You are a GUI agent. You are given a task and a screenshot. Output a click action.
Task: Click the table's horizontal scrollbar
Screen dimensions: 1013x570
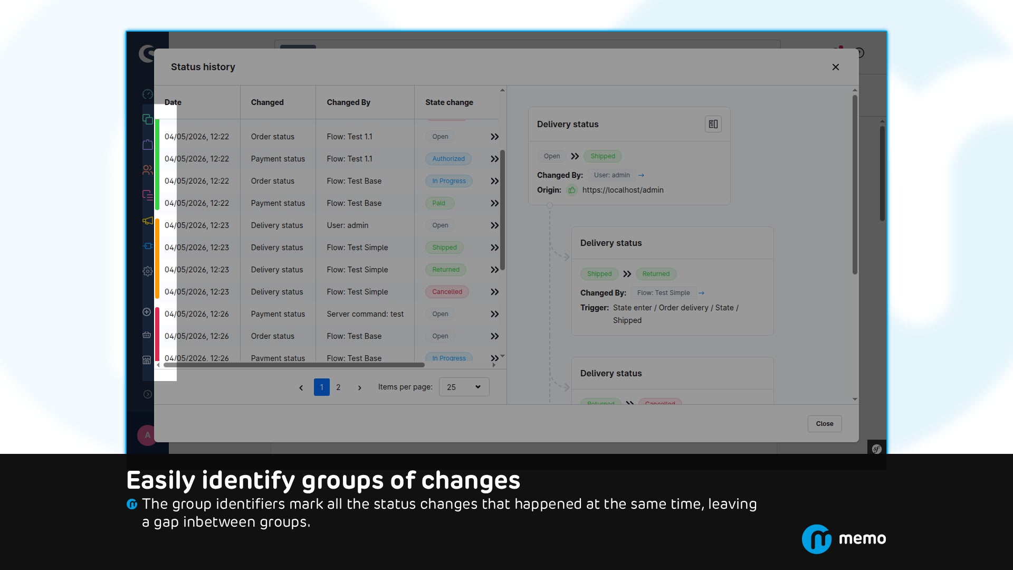click(x=294, y=365)
